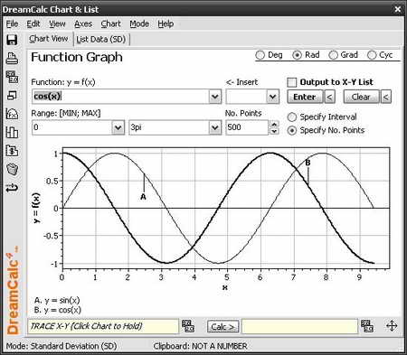407x355 pixels.
Task: Click the Calc > button
Action: 222,327
